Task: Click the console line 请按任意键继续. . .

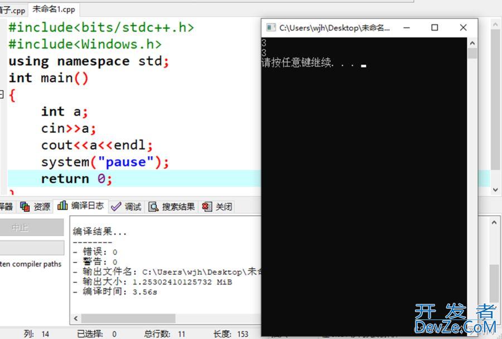Action: [x=308, y=62]
